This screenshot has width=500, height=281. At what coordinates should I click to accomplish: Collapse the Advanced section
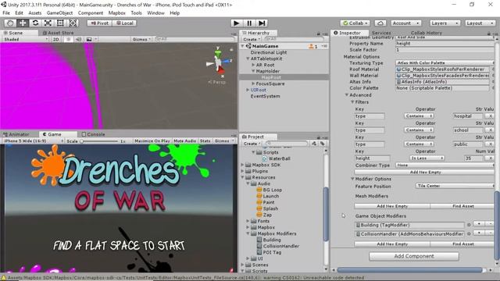click(x=346, y=95)
